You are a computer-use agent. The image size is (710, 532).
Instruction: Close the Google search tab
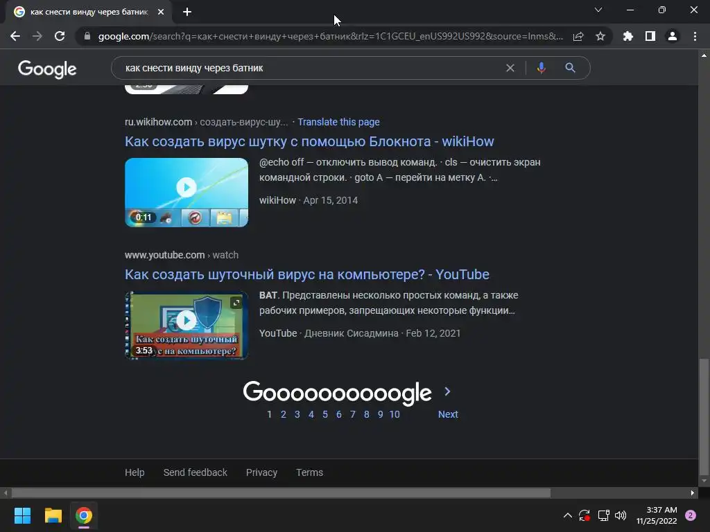click(x=161, y=12)
